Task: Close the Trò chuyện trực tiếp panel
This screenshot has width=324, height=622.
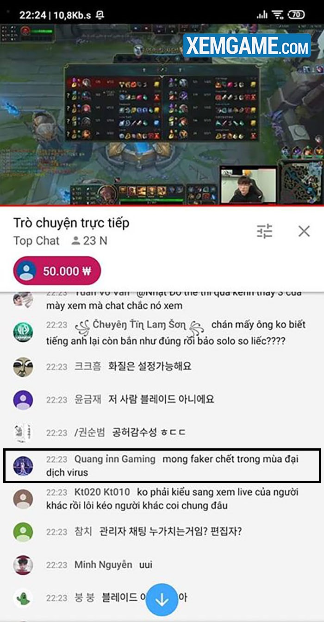Action: 304,231
